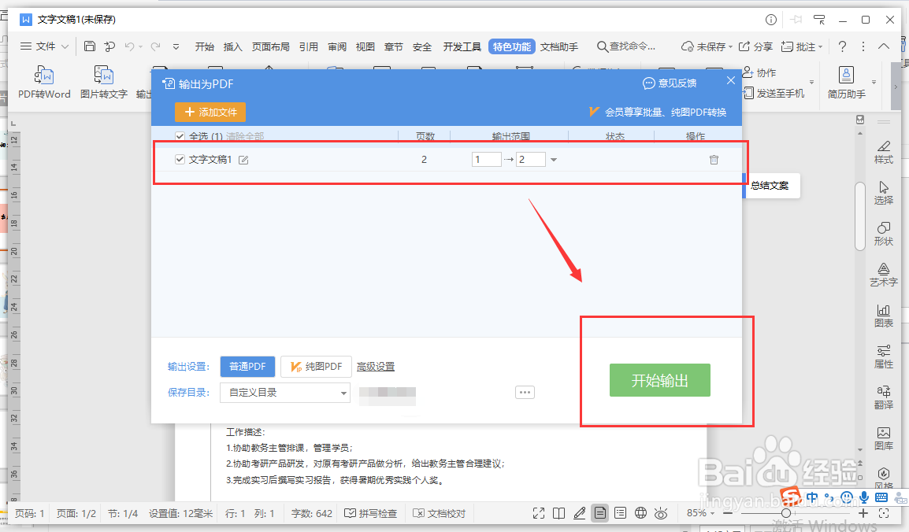Screen dimensions: 909x532
Task: Open 高级设置 link
Action: pyautogui.click(x=376, y=367)
